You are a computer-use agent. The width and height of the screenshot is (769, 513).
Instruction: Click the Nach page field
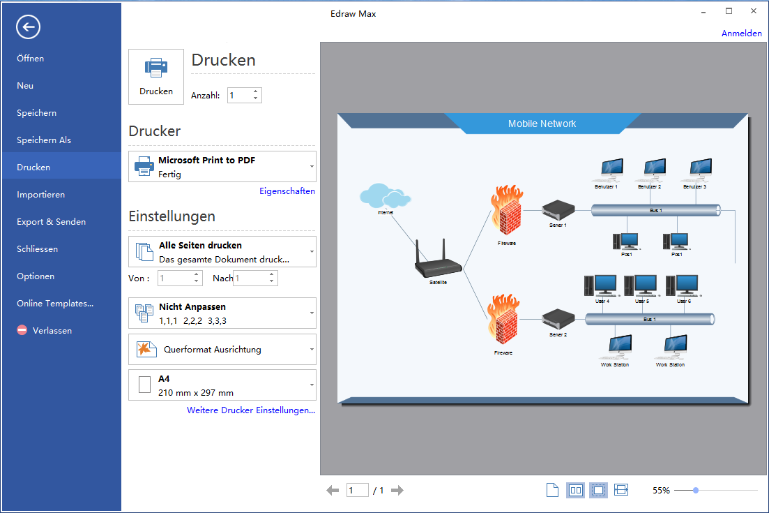[x=250, y=278]
